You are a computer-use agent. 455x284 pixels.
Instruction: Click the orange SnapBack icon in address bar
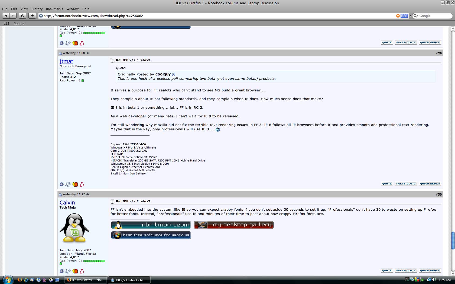coord(398,16)
